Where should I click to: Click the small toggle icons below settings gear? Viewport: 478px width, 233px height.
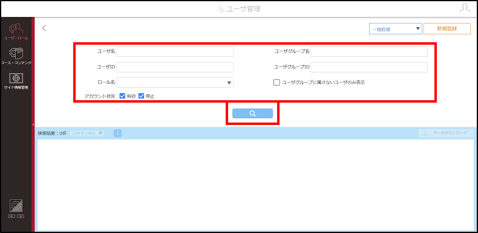pos(16,216)
